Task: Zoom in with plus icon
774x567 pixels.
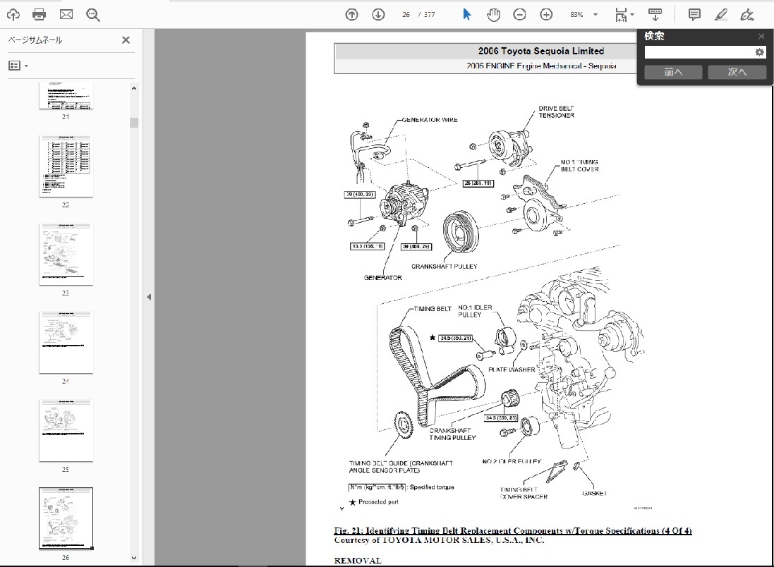Action: [546, 15]
